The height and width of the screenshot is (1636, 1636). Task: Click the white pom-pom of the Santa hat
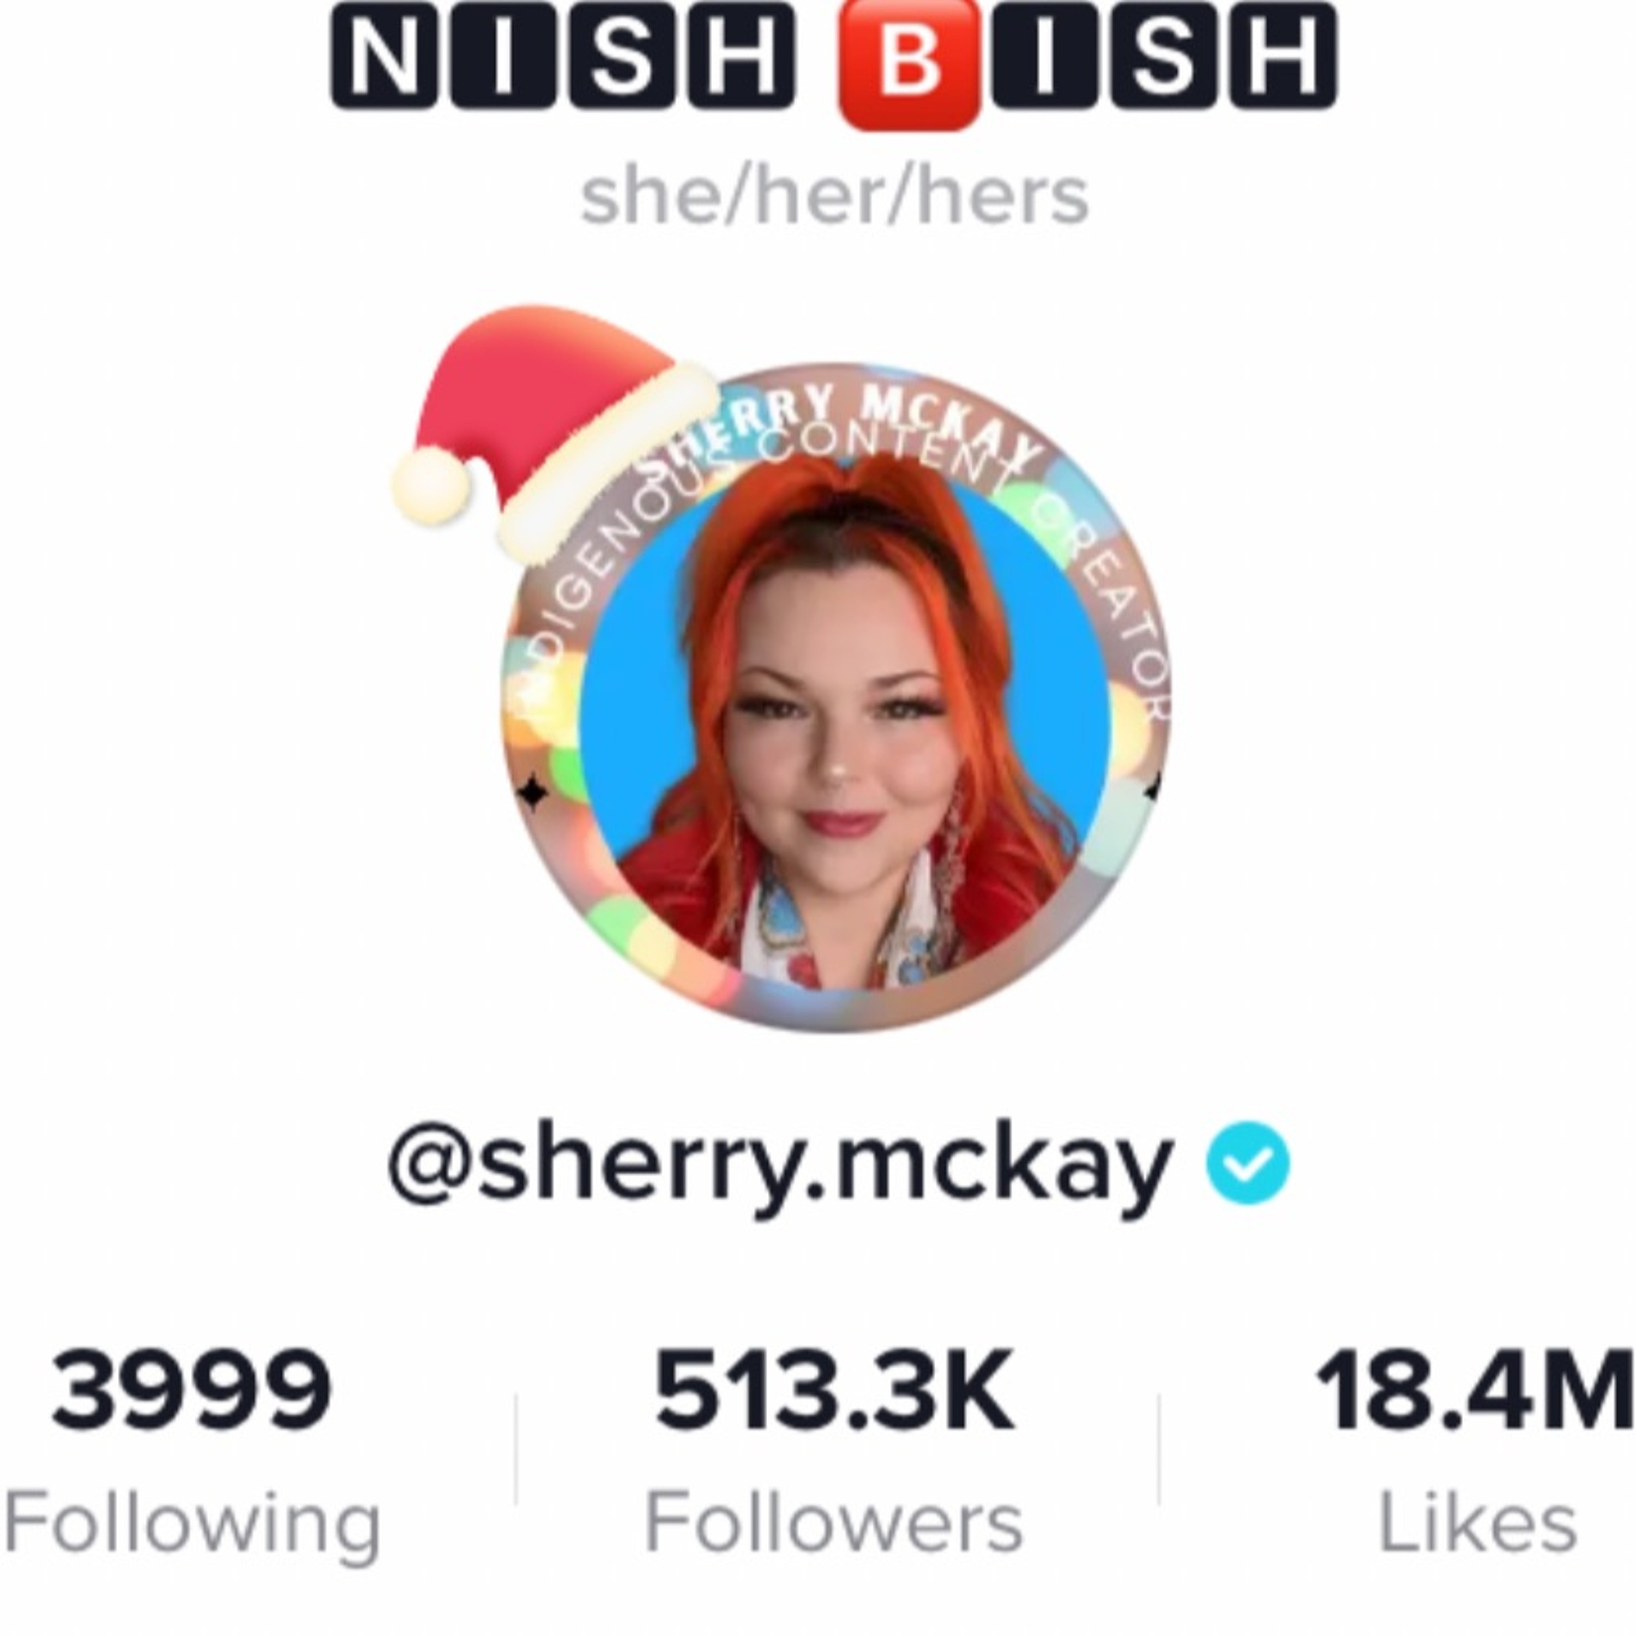click(x=432, y=488)
